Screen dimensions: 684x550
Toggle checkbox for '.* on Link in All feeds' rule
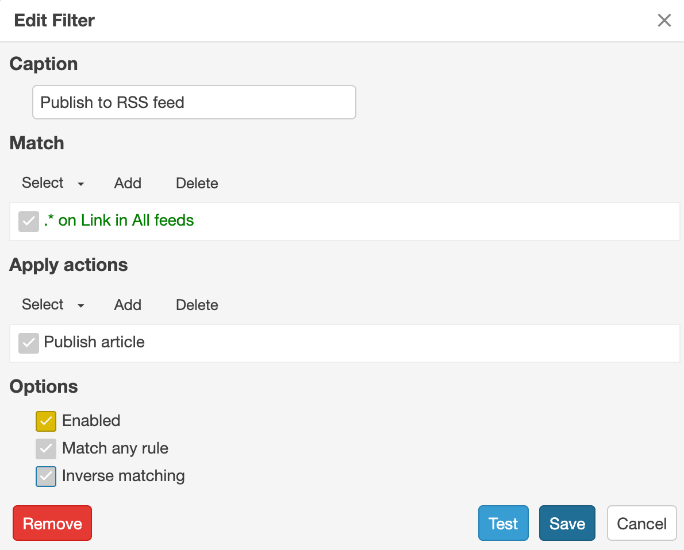(x=29, y=222)
